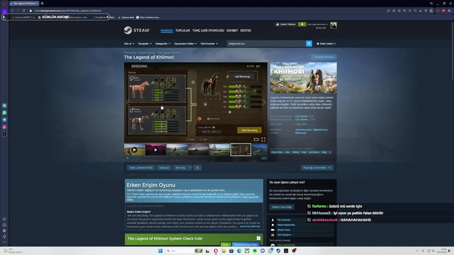This screenshot has height=255, width=454.
Task: Play the first trailer thumbnail
Action: tap(134, 150)
